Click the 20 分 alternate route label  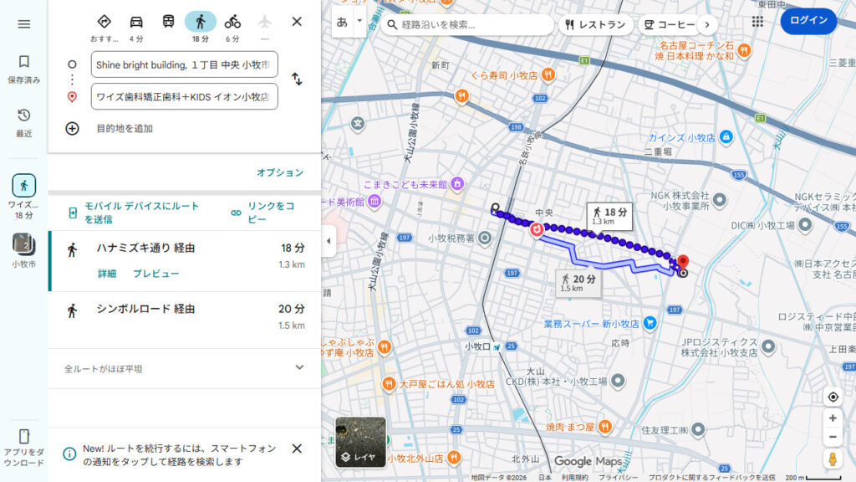pyautogui.click(x=578, y=283)
